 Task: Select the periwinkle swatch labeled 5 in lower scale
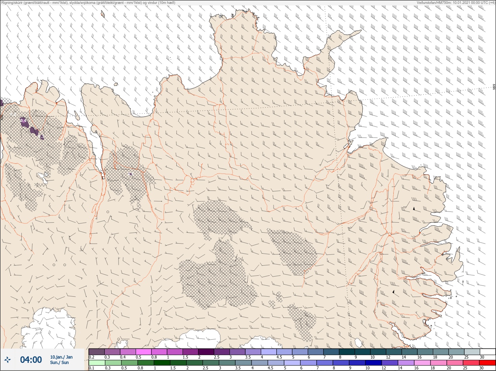pos(293,363)
